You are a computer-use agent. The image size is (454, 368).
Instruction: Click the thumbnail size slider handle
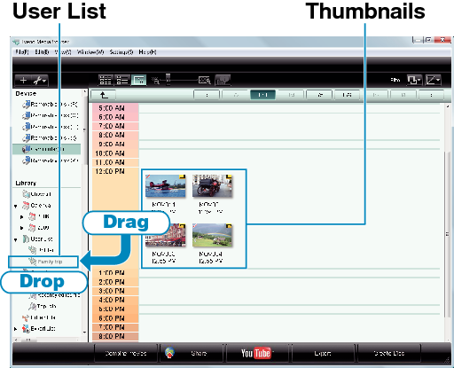pyautogui.click(x=168, y=79)
